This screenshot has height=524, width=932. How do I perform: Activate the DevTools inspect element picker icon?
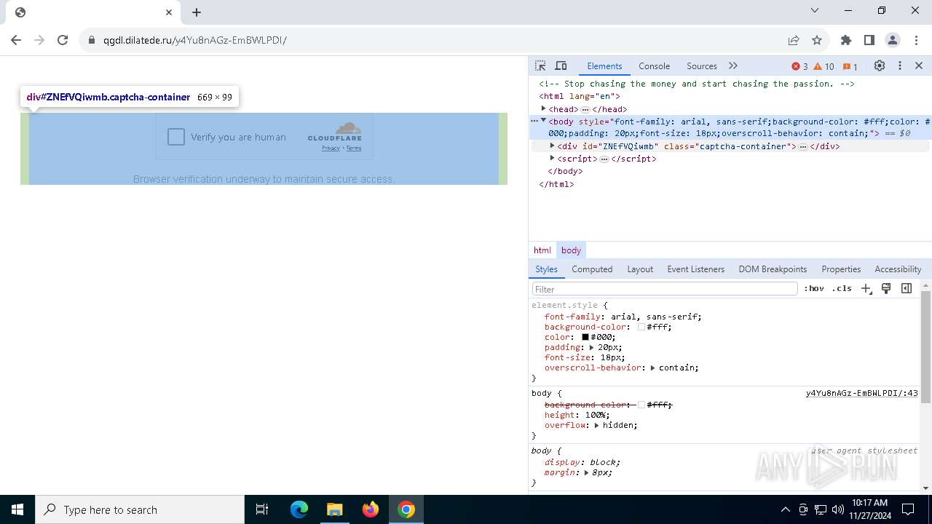point(540,65)
